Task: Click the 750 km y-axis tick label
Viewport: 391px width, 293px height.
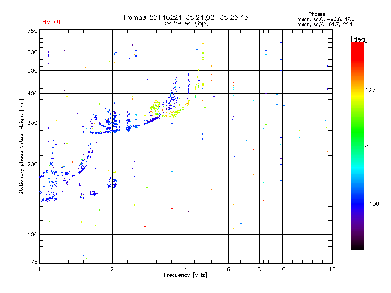Action: pos(32,31)
